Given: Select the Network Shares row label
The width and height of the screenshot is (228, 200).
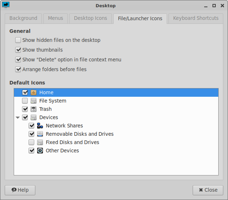Looking at the screenshot, I should coord(65,126).
